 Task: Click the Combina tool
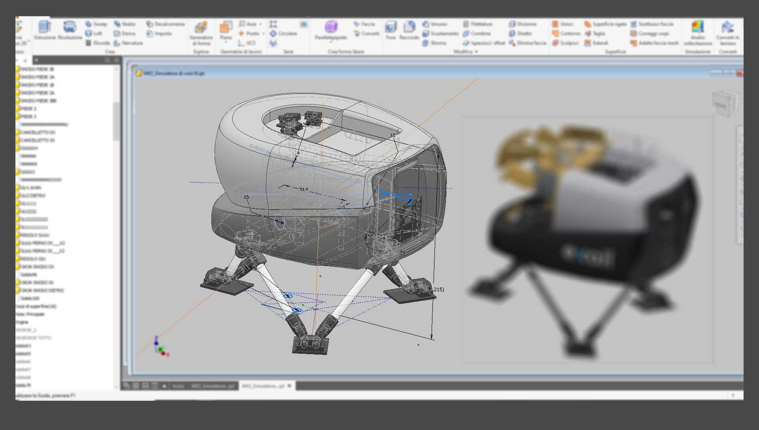click(476, 34)
